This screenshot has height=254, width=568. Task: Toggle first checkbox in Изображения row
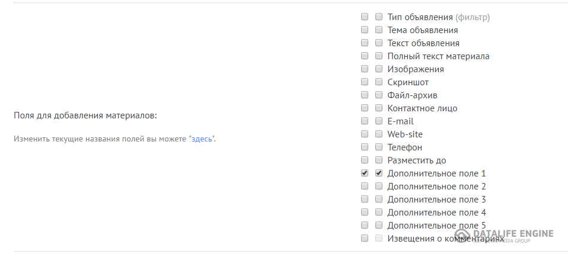click(365, 69)
